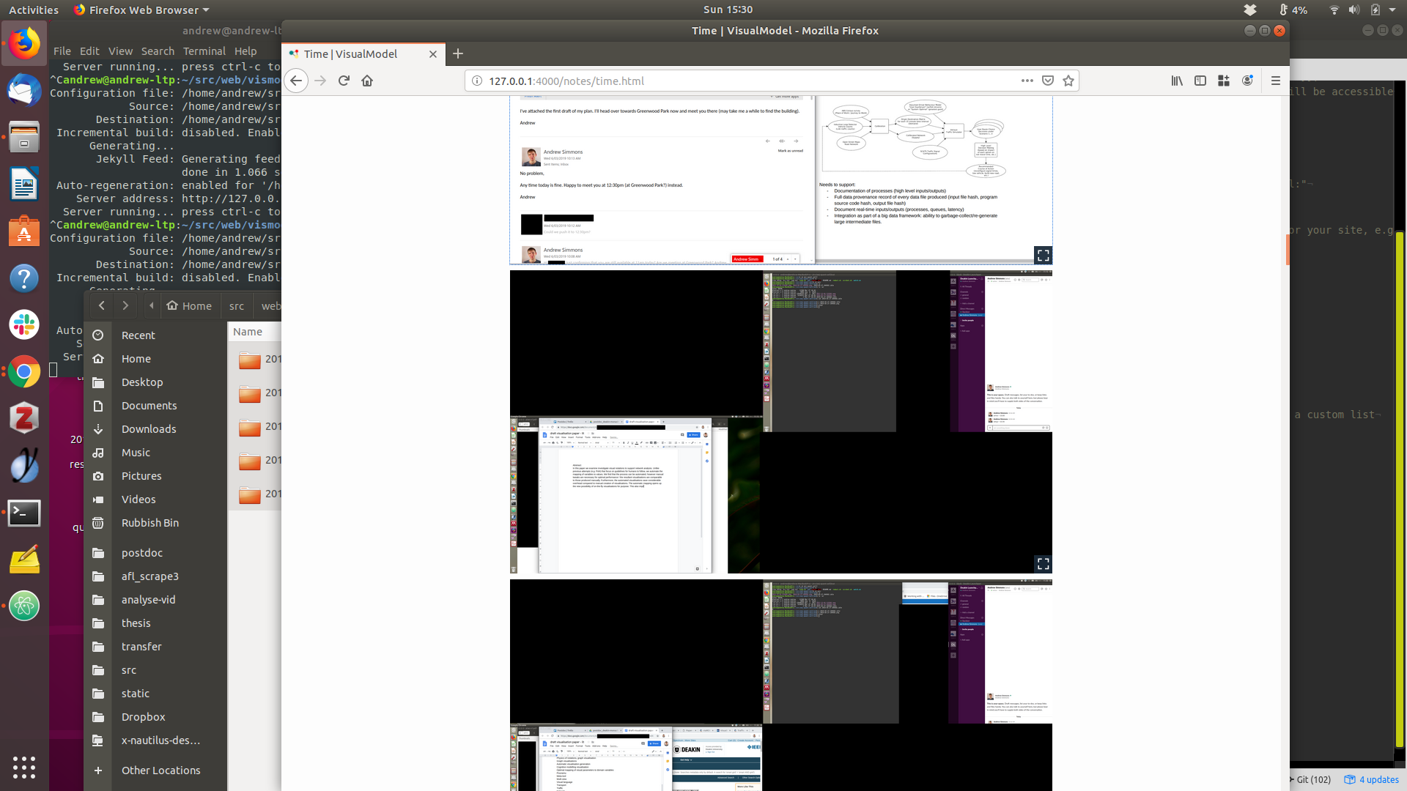Click the Firefox page scrollbar

pos(1287,250)
